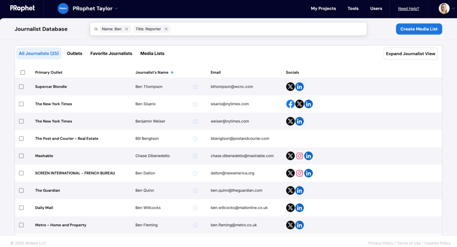
Task: Open the Tools menu
Action: click(353, 8)
